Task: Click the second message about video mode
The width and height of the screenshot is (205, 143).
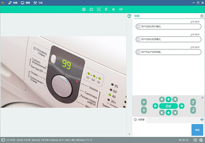Action: (168, 39)
